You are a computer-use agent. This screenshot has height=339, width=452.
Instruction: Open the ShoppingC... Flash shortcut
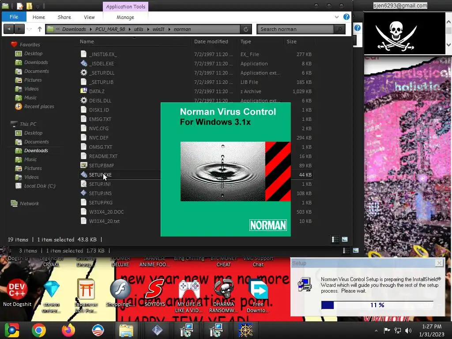pyautogui.click(x=120, y=294)
